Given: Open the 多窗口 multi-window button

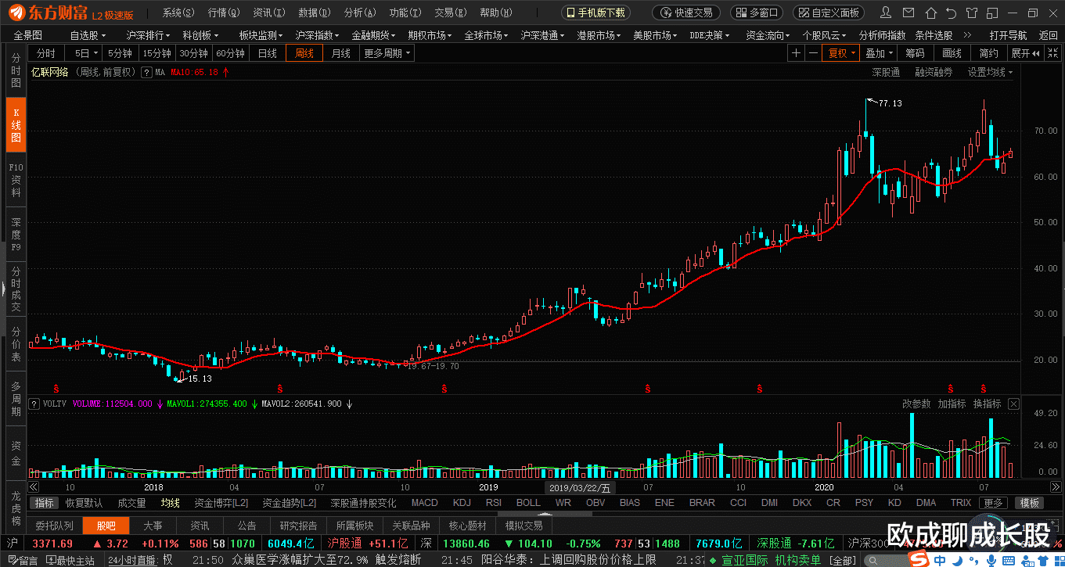Looking at the screenshot, I should [x=757, y=13].
